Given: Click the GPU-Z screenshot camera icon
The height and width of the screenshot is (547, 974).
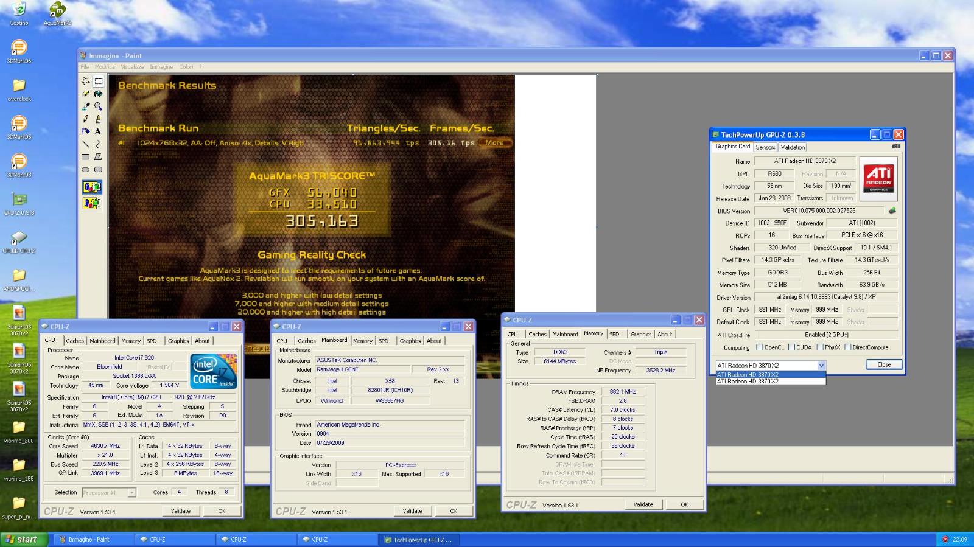Looking at the screenshot, I should pyautogui.click(x=896, y=147).
